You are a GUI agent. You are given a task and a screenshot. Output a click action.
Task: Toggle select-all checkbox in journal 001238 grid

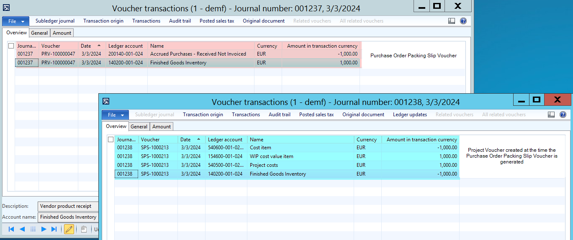pos(110,140)
